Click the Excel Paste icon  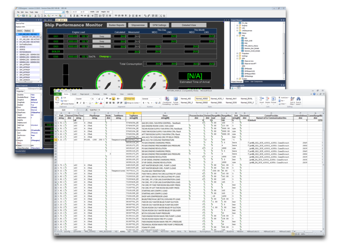57,100
